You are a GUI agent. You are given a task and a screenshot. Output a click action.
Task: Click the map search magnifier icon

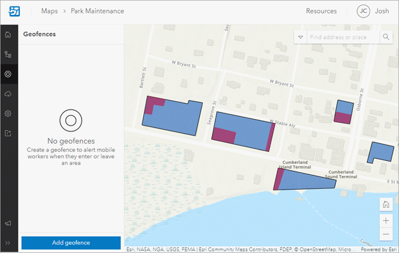386,37
